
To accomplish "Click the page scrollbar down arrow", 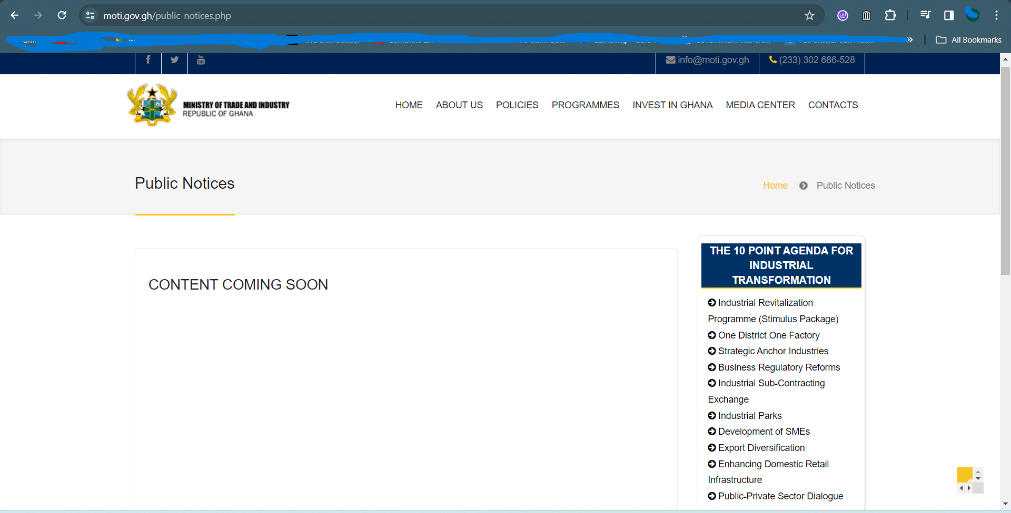I will (x=1005, y=504).
